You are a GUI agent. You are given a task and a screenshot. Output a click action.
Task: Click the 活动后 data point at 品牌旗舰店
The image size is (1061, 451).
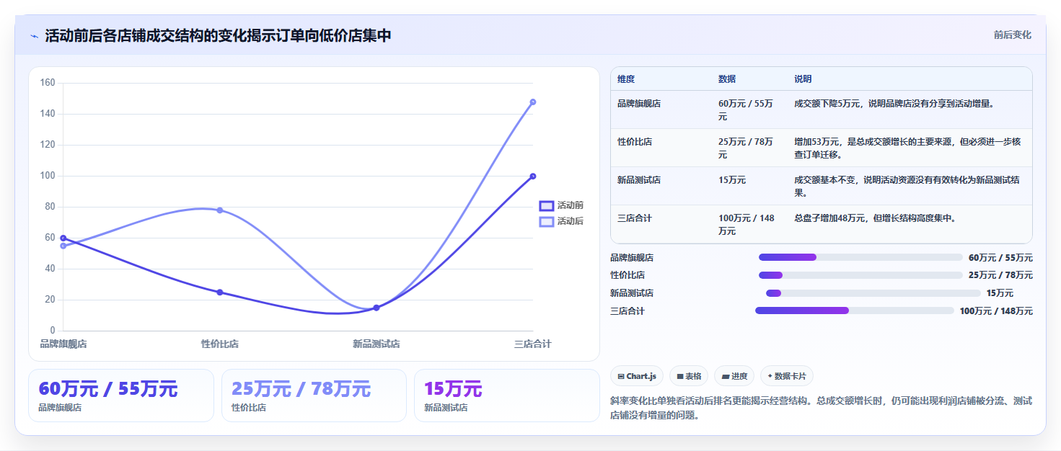coord(63,246)
